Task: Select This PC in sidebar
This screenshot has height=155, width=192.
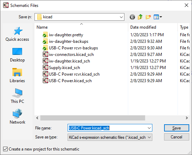Action: click(17, 96)
